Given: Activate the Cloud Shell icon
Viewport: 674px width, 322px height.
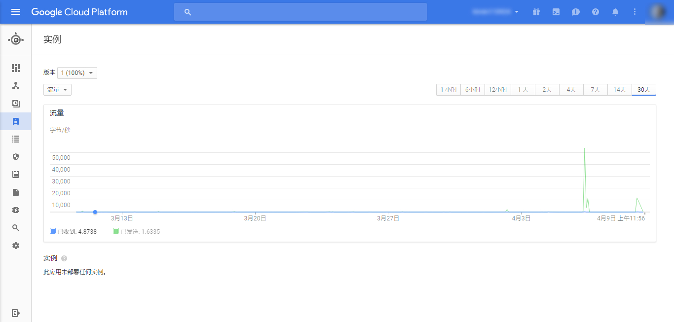Looking at the screenshot, I should tap(556, 12).
